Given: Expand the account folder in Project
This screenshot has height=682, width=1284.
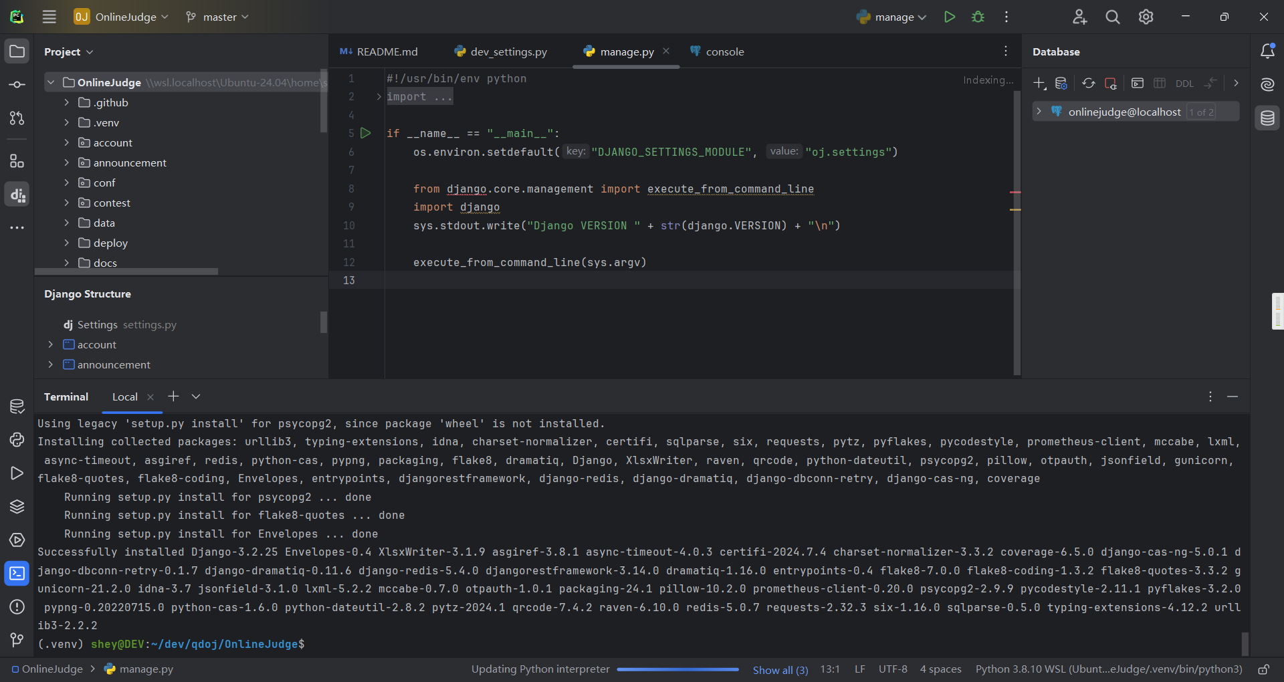Looking at the screenshot, I should click(66, 142).
